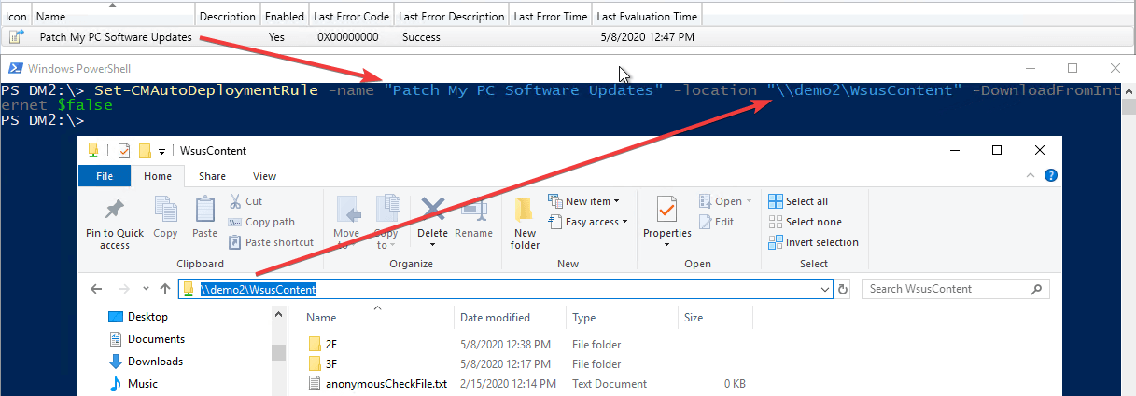Click the Patch My PC Software Updates row name
This screenshot has width=1136, height=396.
click(116, 37)
